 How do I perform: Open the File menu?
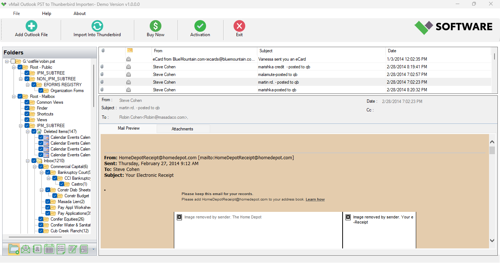16,13
